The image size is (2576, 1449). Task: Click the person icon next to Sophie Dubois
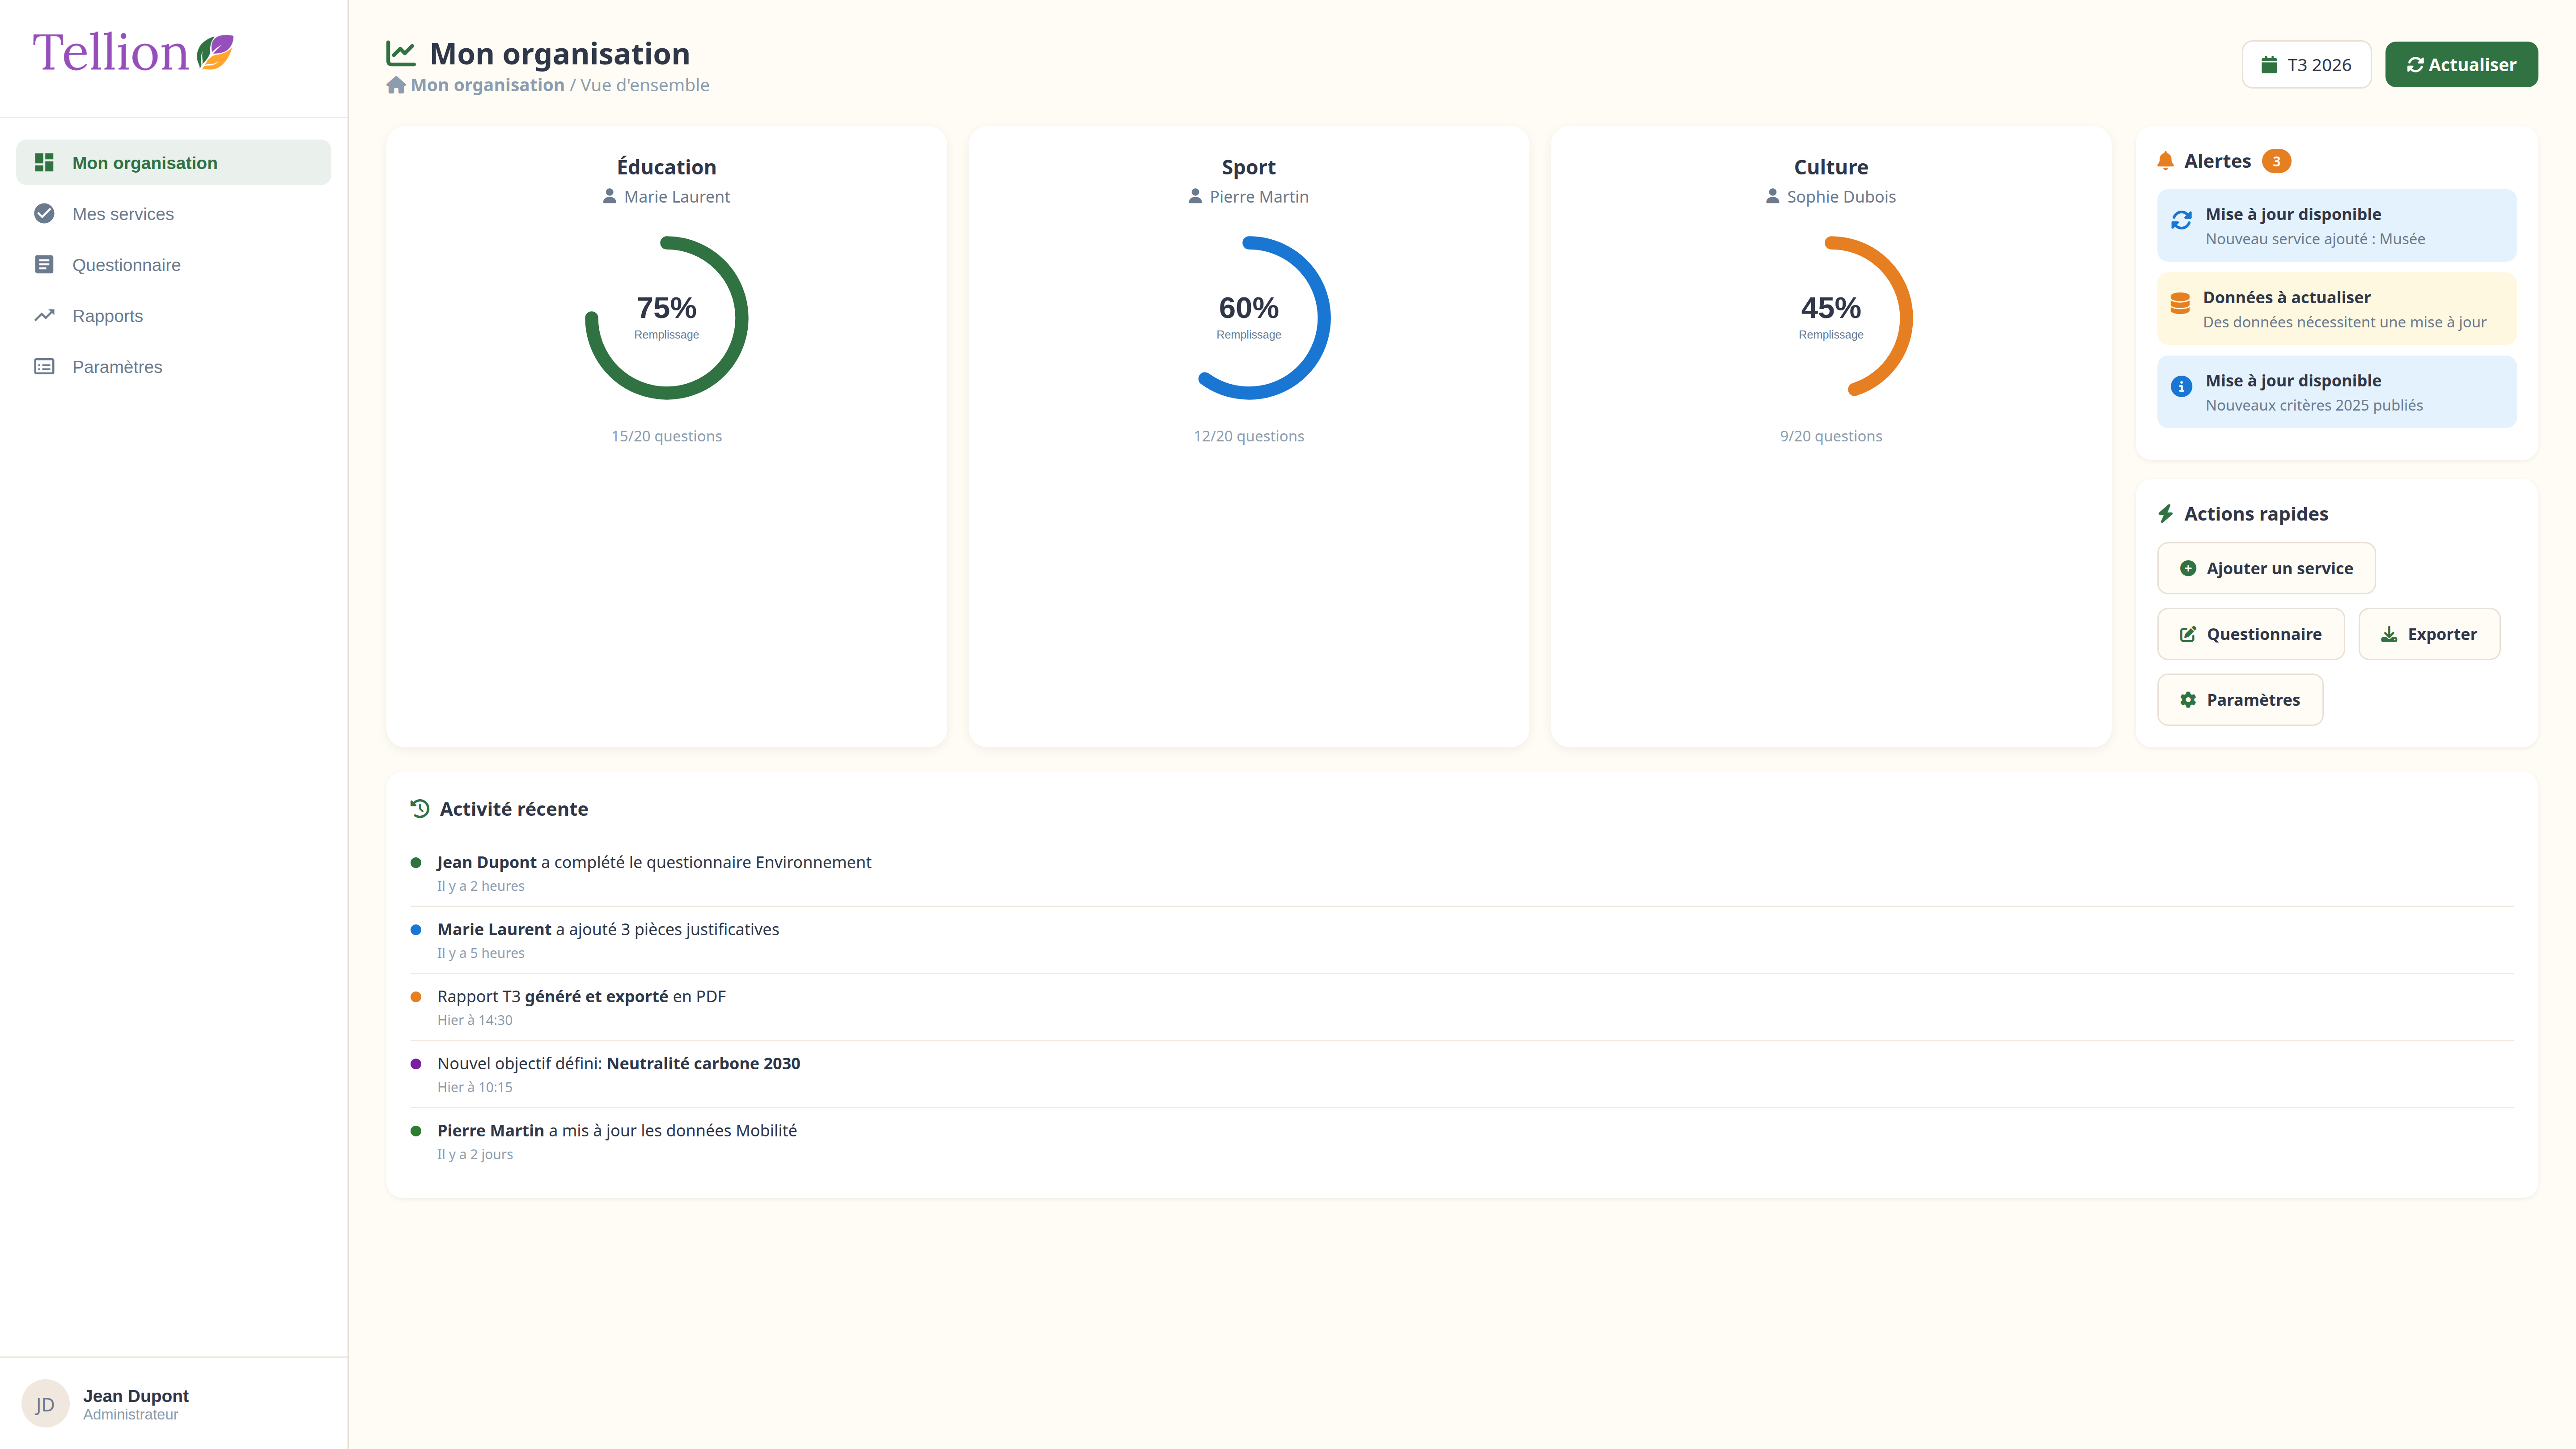coord(1773,196)
